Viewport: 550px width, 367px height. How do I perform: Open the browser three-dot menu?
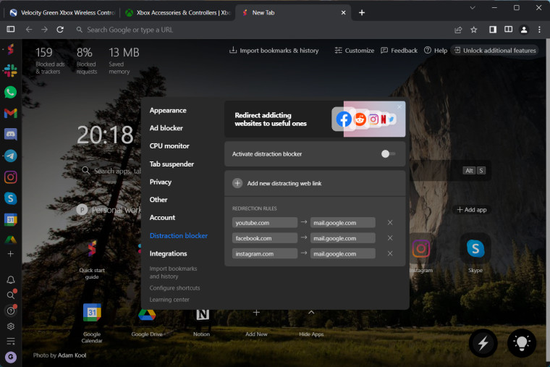point(539,30)
